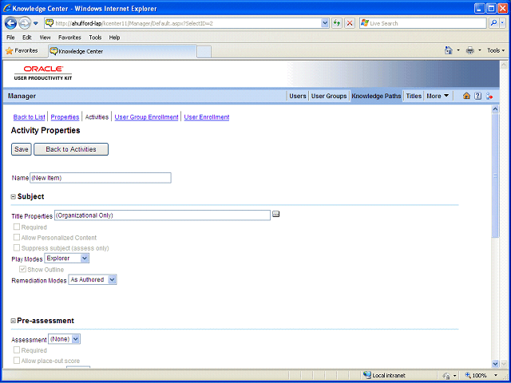Click the browser Forward arrow button
The width and height of the screenshot is (511, 383).
point(25,23)
